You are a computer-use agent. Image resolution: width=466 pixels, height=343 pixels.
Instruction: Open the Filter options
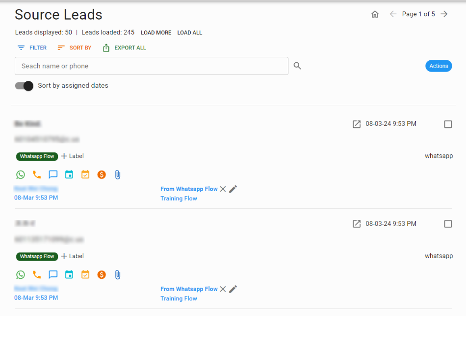pos(32,48)
